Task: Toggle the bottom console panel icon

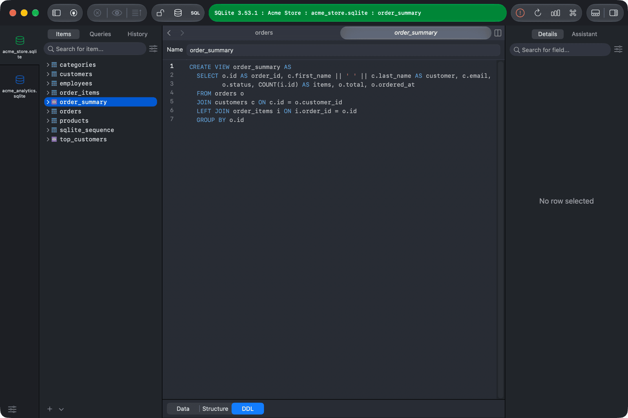Action: pyautogui.click(x=595, y=13)
